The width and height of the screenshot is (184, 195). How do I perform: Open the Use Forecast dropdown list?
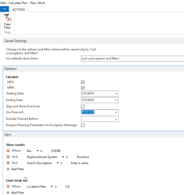pos(116,112)
